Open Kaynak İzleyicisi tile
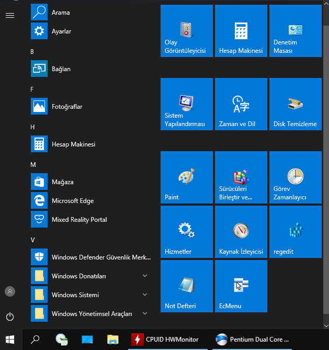Screen dimensions: 329x350 point(241,232)
